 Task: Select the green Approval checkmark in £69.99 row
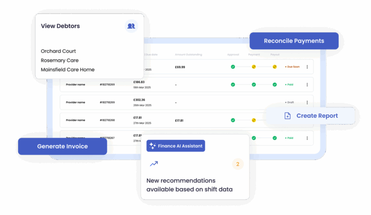(233, 67)
